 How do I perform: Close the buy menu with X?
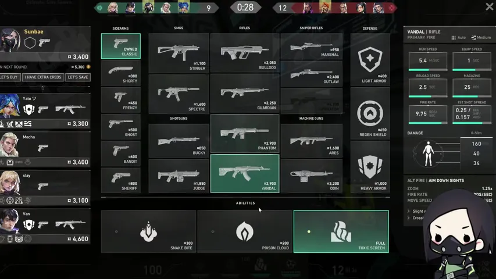490,6
